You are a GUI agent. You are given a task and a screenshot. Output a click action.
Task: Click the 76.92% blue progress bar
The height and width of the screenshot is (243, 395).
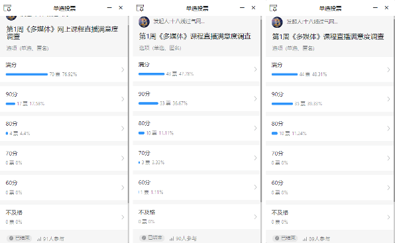(27, 74)
